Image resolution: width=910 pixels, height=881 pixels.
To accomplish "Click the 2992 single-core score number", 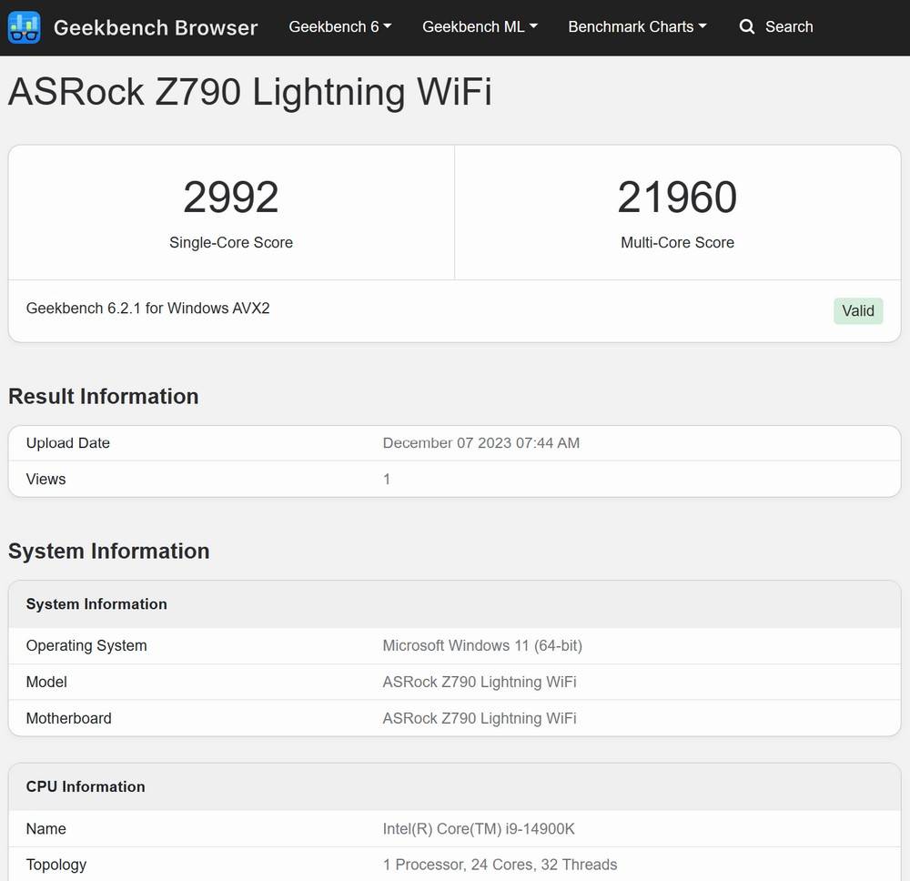I will click(x=231, y=197).
